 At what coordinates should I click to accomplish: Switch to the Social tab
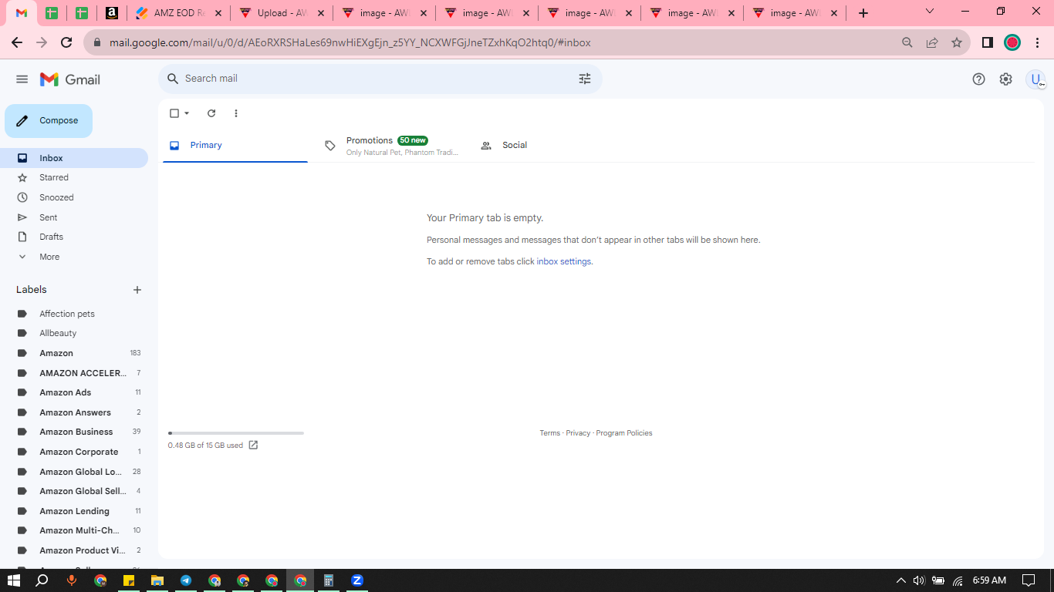pyautogui.click(x=548, y=145)
